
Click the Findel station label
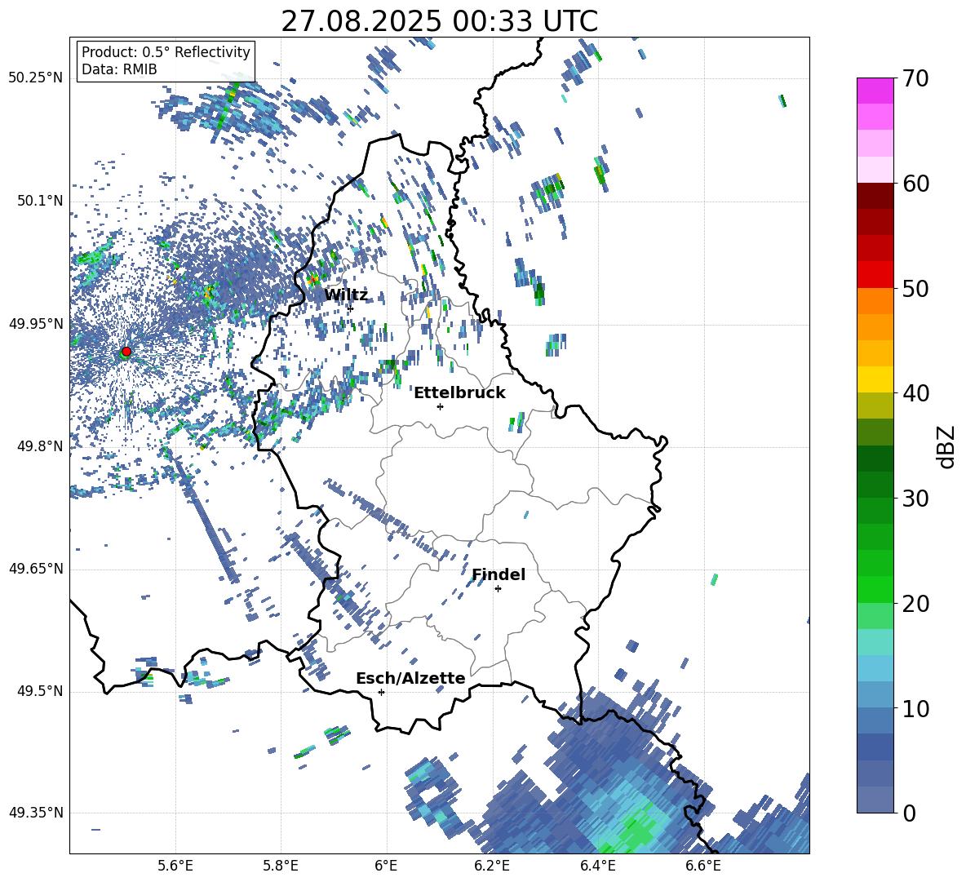tap(499, 574)
